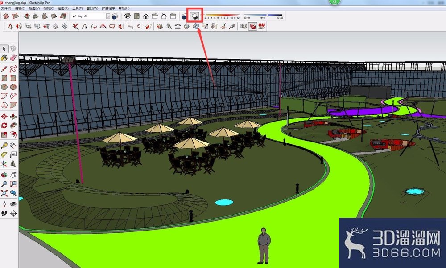Choose the Push/Pull tool
The width and height of the screenshot is (446, 268).
[13, 116]
